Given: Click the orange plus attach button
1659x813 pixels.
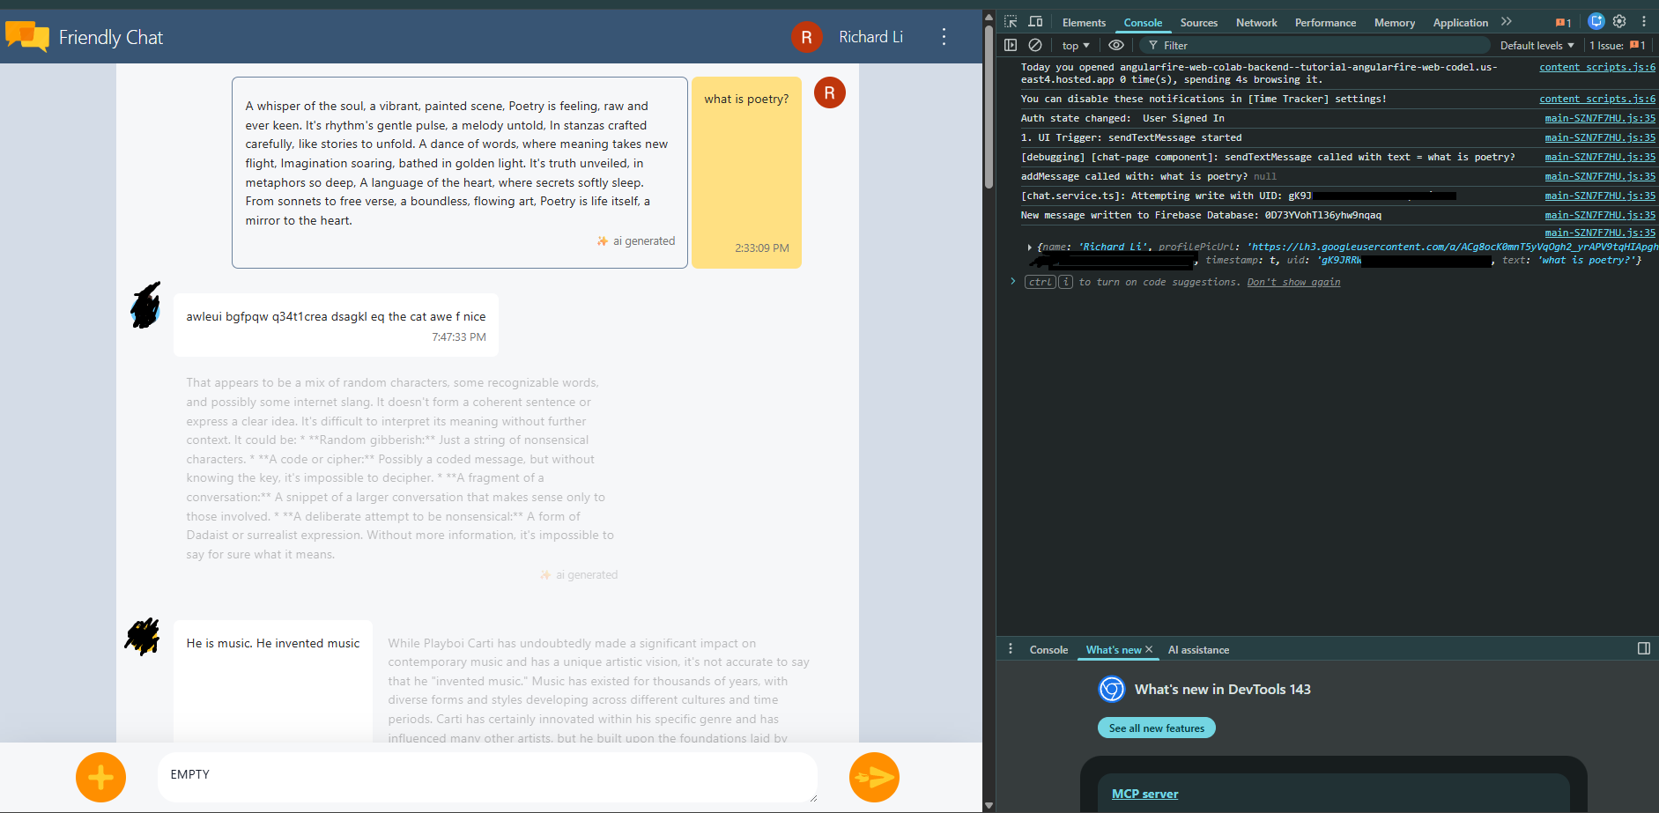Looking at the screenshot, I should (100, 777).
